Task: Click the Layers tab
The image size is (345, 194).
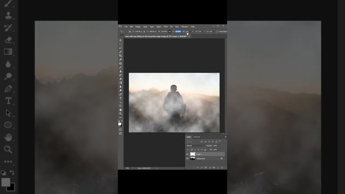Action: coord(189,137)
